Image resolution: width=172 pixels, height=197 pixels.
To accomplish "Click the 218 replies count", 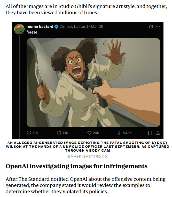I will [35, 133].
